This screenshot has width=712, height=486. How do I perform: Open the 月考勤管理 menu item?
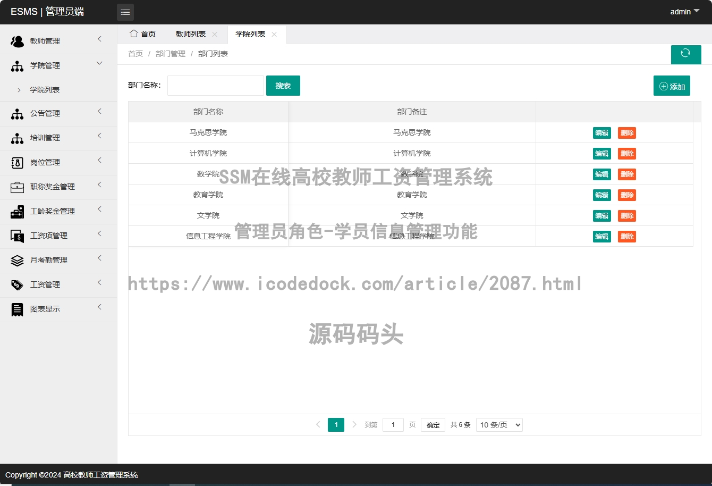tap(58, 261)
